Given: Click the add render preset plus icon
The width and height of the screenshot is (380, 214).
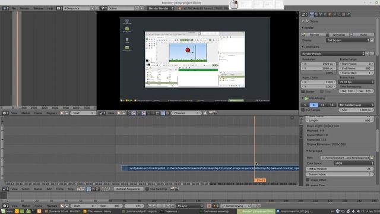Looking at the screenshot, I should click(x=368, y=53).
